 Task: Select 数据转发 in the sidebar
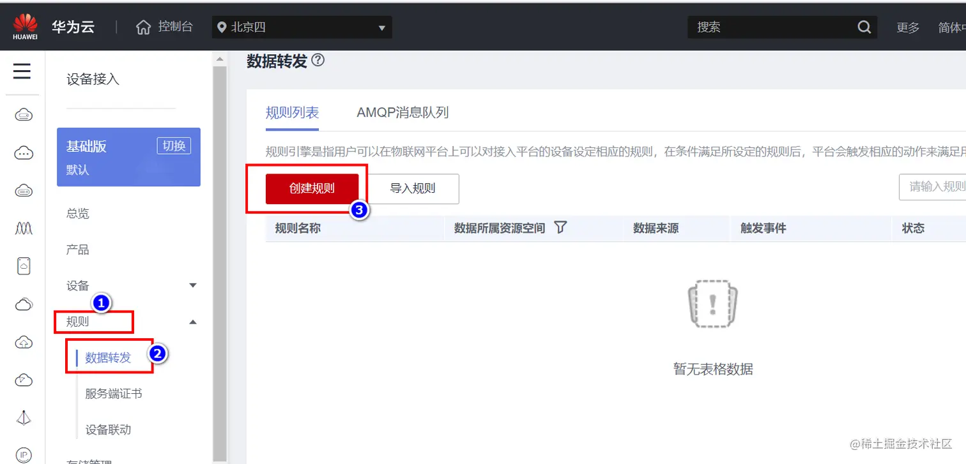click(x=108, y=357)
